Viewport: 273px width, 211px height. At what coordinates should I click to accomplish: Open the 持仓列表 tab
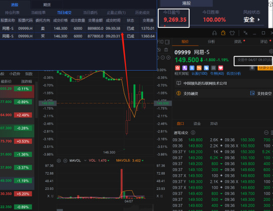12,13
